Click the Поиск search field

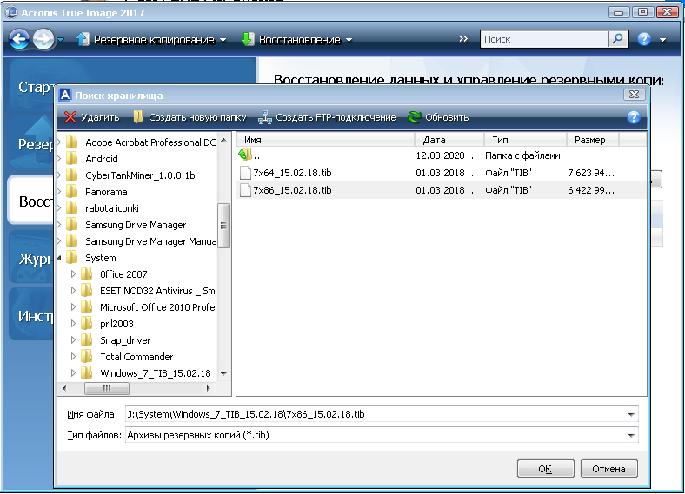click(544, 39)
